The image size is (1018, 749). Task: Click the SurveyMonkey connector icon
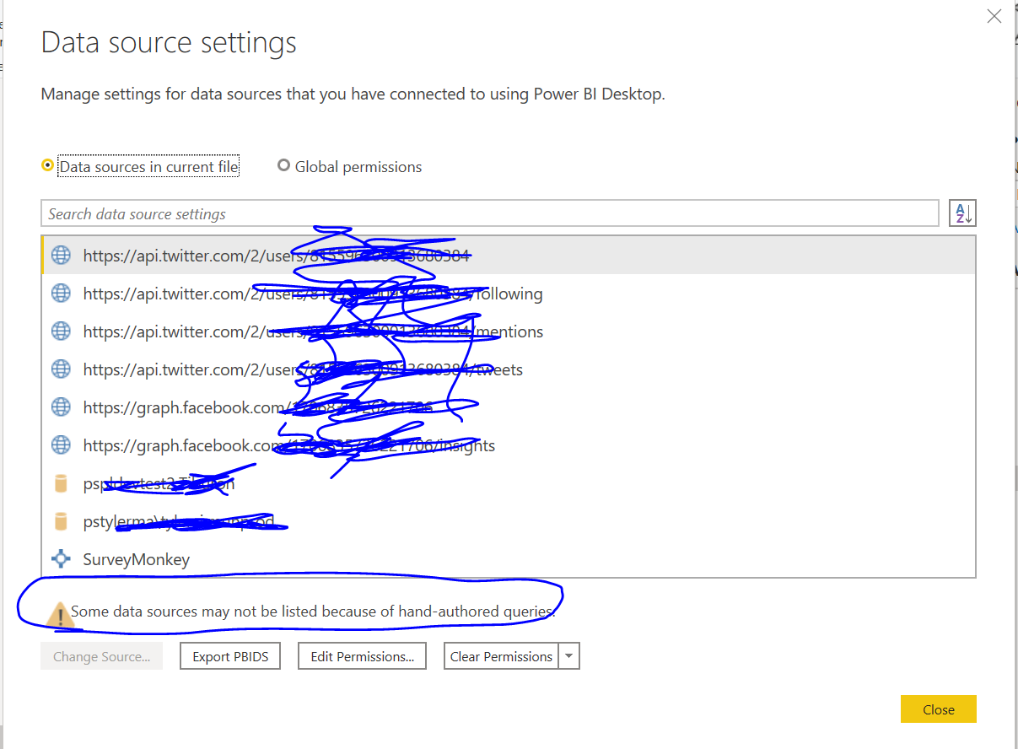click(61, 559)
